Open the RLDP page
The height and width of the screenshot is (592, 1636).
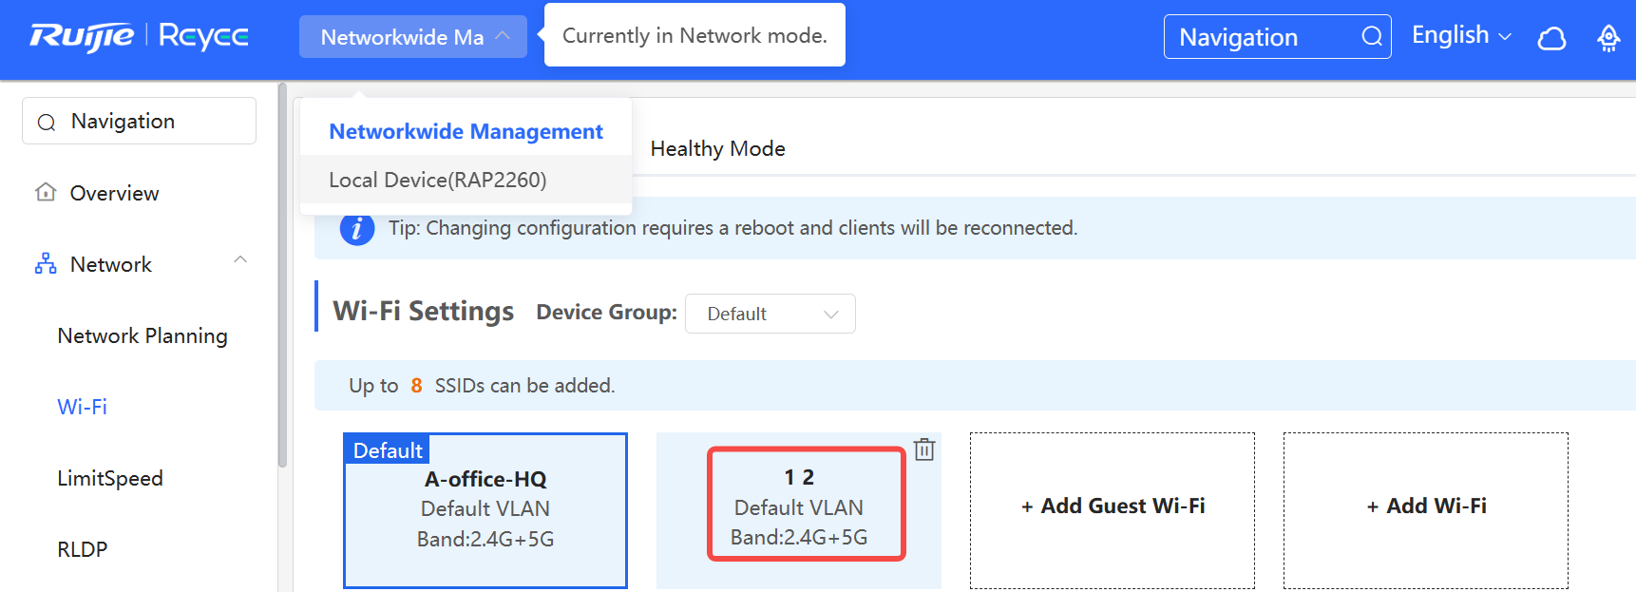82,549
